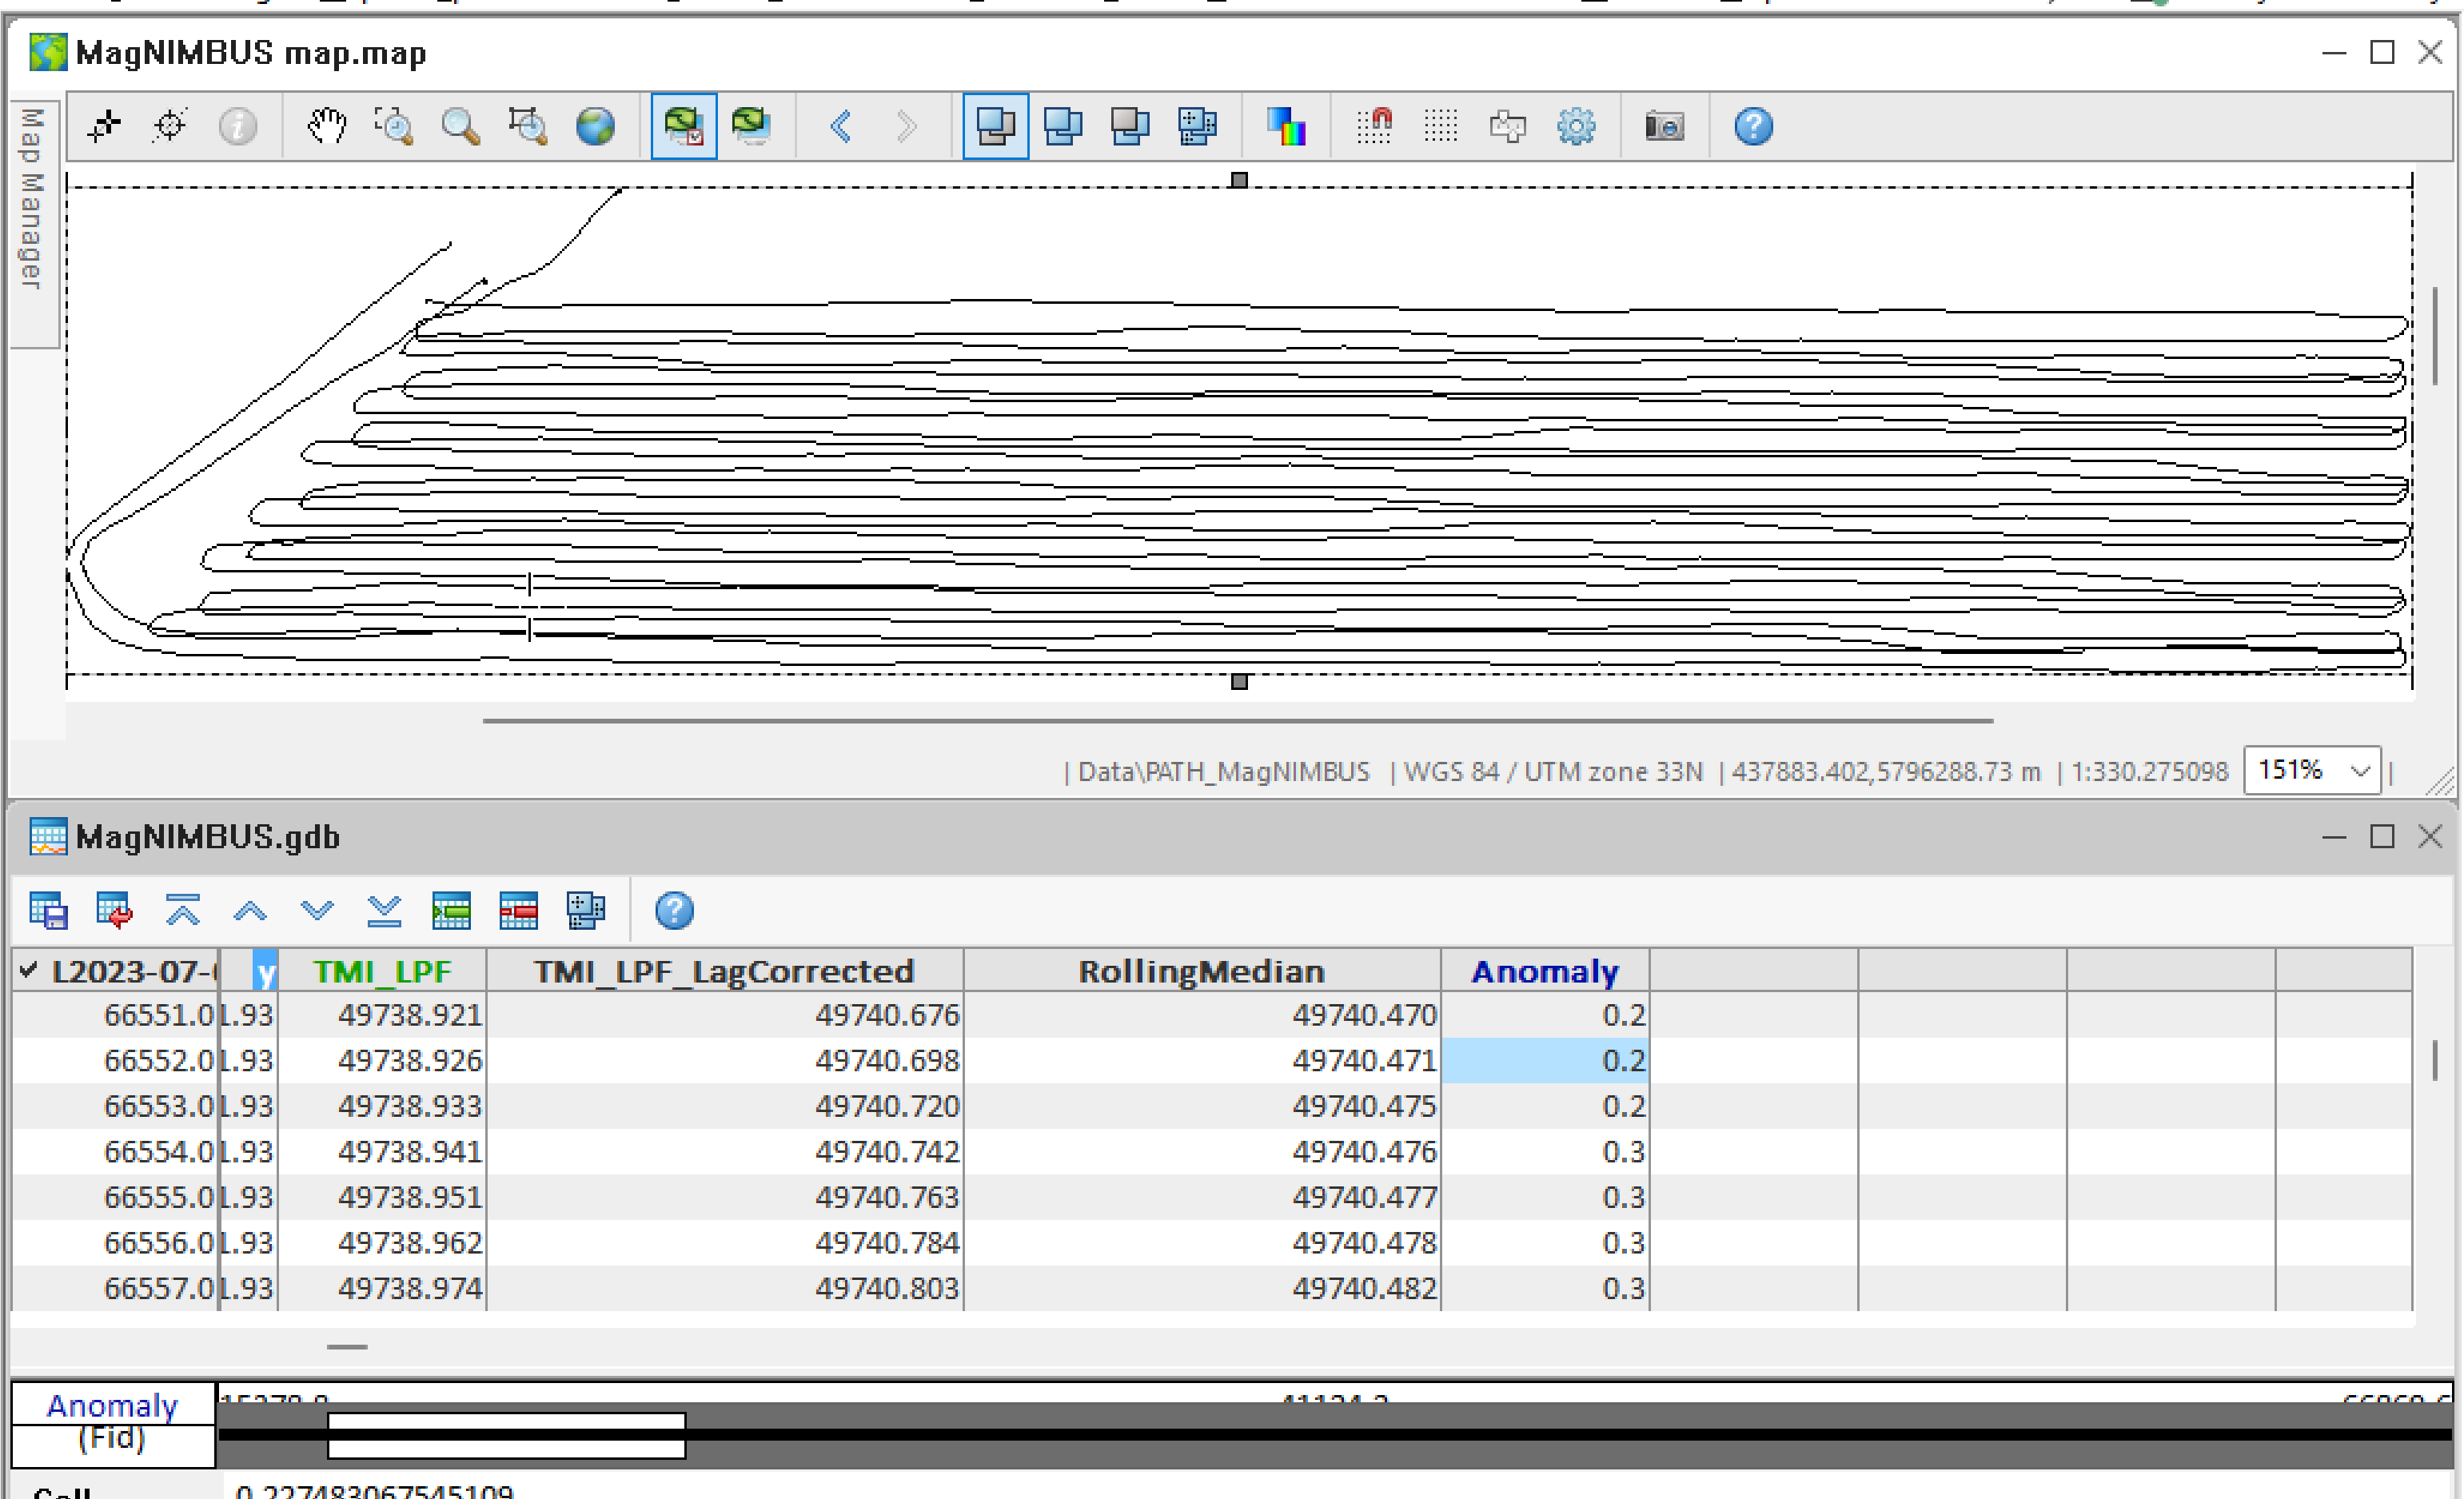Image resolution: width=2464 pixels, height=1499 pixels.
Task: Open Help from the database toolbar
Action: 674,911
